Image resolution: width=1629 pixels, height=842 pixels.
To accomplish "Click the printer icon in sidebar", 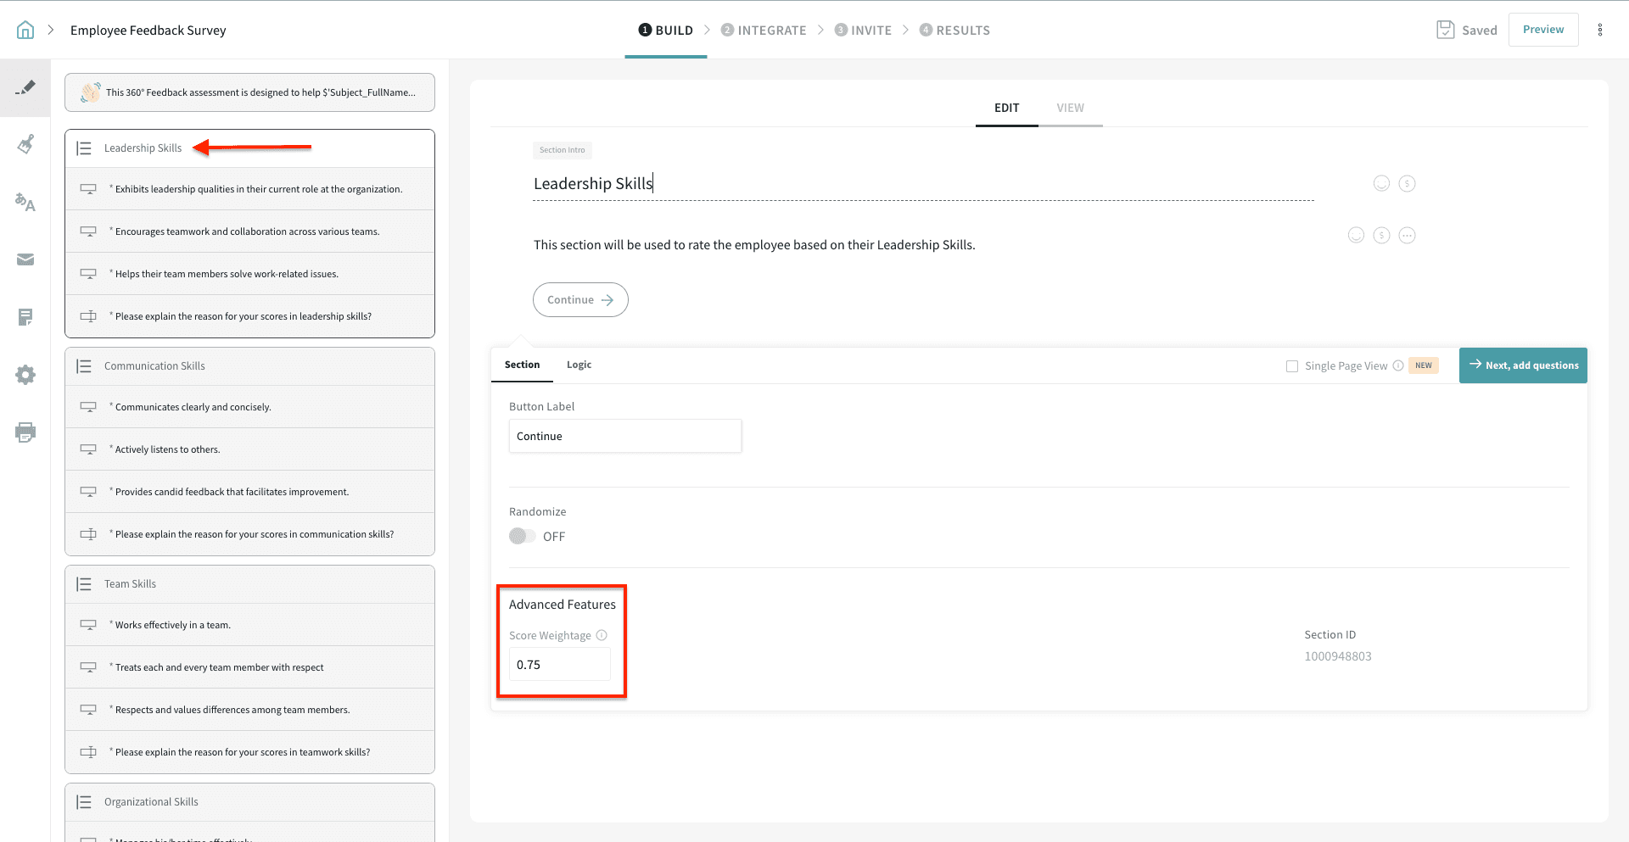I will (25, 432).
